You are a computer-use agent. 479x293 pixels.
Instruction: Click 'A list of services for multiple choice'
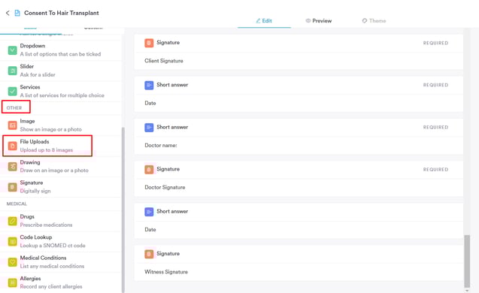coord(62,95)
